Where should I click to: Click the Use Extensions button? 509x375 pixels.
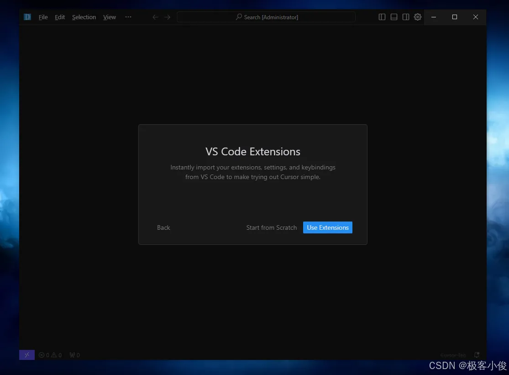coord(327,227)
